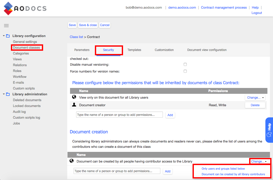Open demo.aodocs.com link
273x180 pixels.
click(x=182, y=7)
